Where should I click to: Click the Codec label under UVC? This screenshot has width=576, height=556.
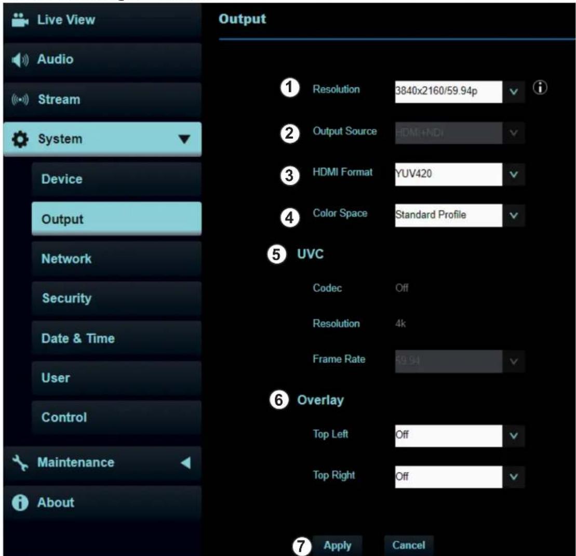click(327, 288)
